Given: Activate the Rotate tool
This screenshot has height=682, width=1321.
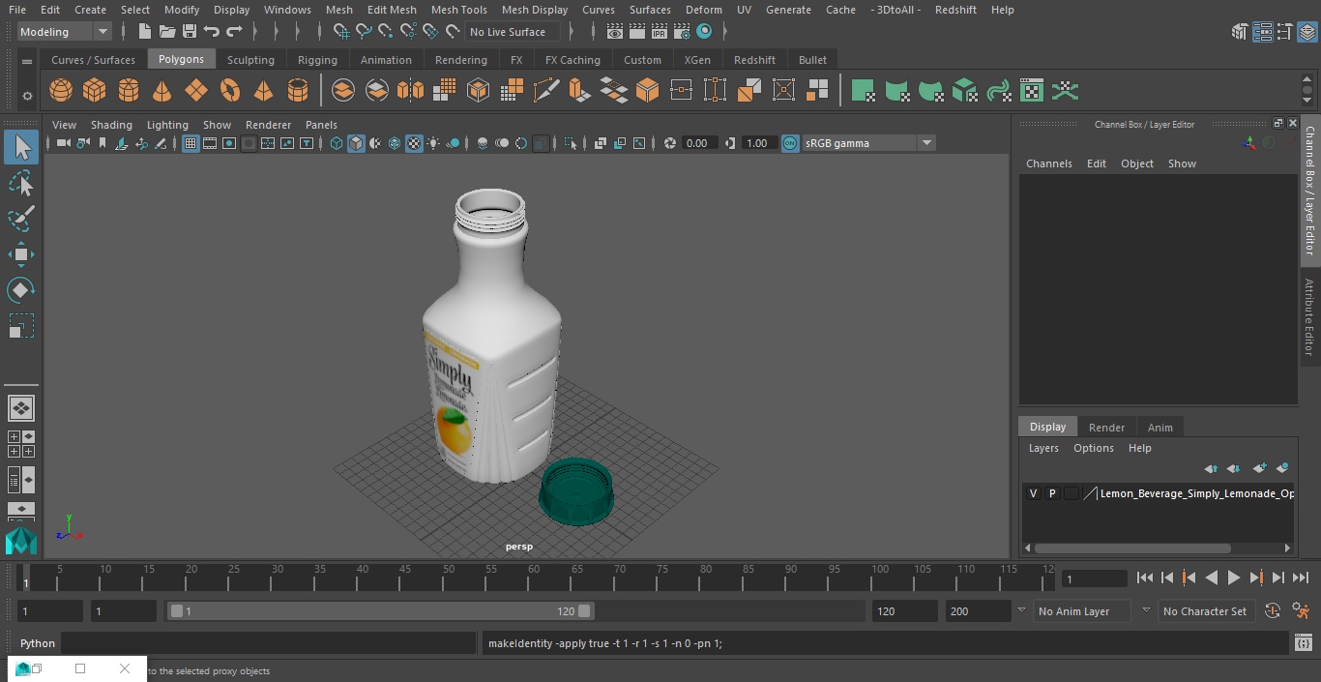Looking at the screenshot, I should [20, 290].
